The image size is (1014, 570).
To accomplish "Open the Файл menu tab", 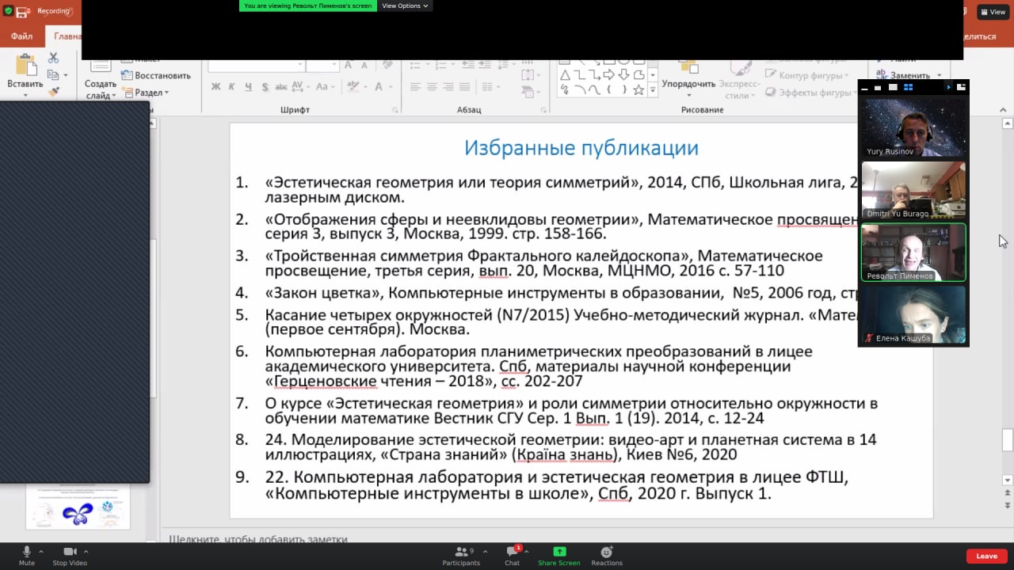I will 21,36.
